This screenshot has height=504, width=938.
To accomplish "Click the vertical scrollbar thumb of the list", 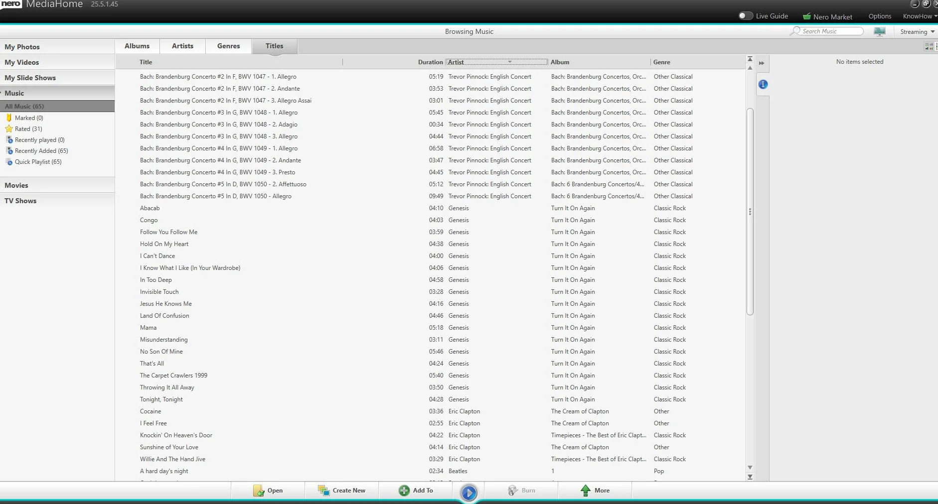I will tap(750, 212).
